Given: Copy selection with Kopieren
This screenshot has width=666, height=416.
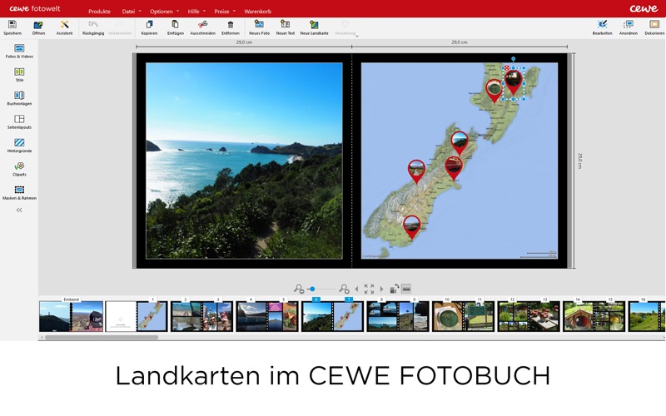Looking at the screenshot, I should click(x=149, y=27).
